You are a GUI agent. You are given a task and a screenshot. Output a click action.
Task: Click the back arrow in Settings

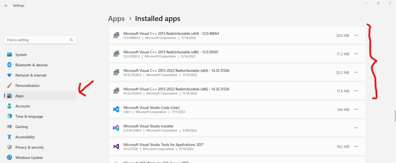(x=6, y=5)
